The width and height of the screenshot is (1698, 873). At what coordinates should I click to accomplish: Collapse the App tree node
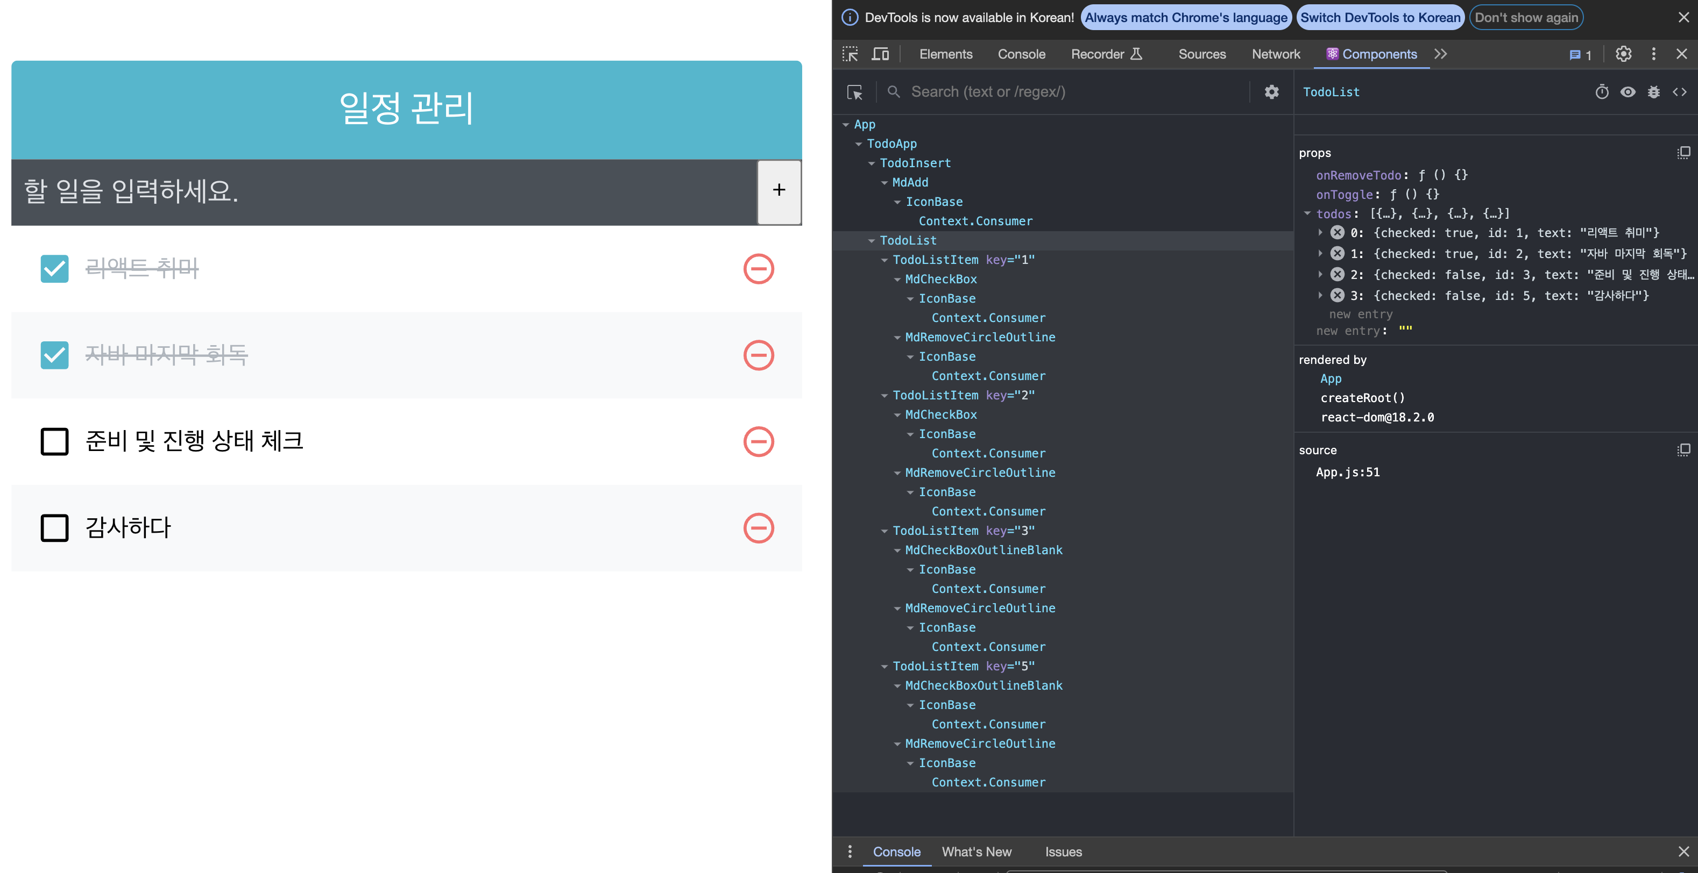point(846,124)
